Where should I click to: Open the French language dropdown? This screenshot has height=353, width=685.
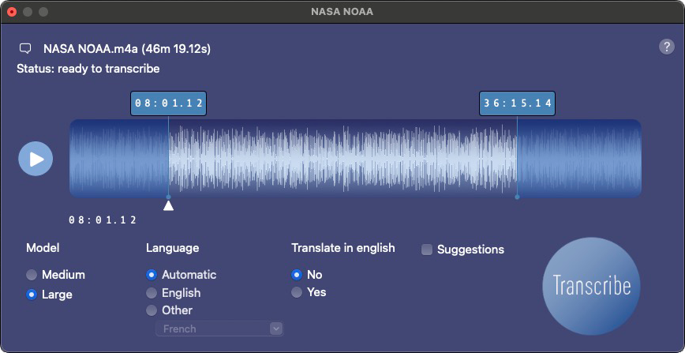(x=219, y=329)
